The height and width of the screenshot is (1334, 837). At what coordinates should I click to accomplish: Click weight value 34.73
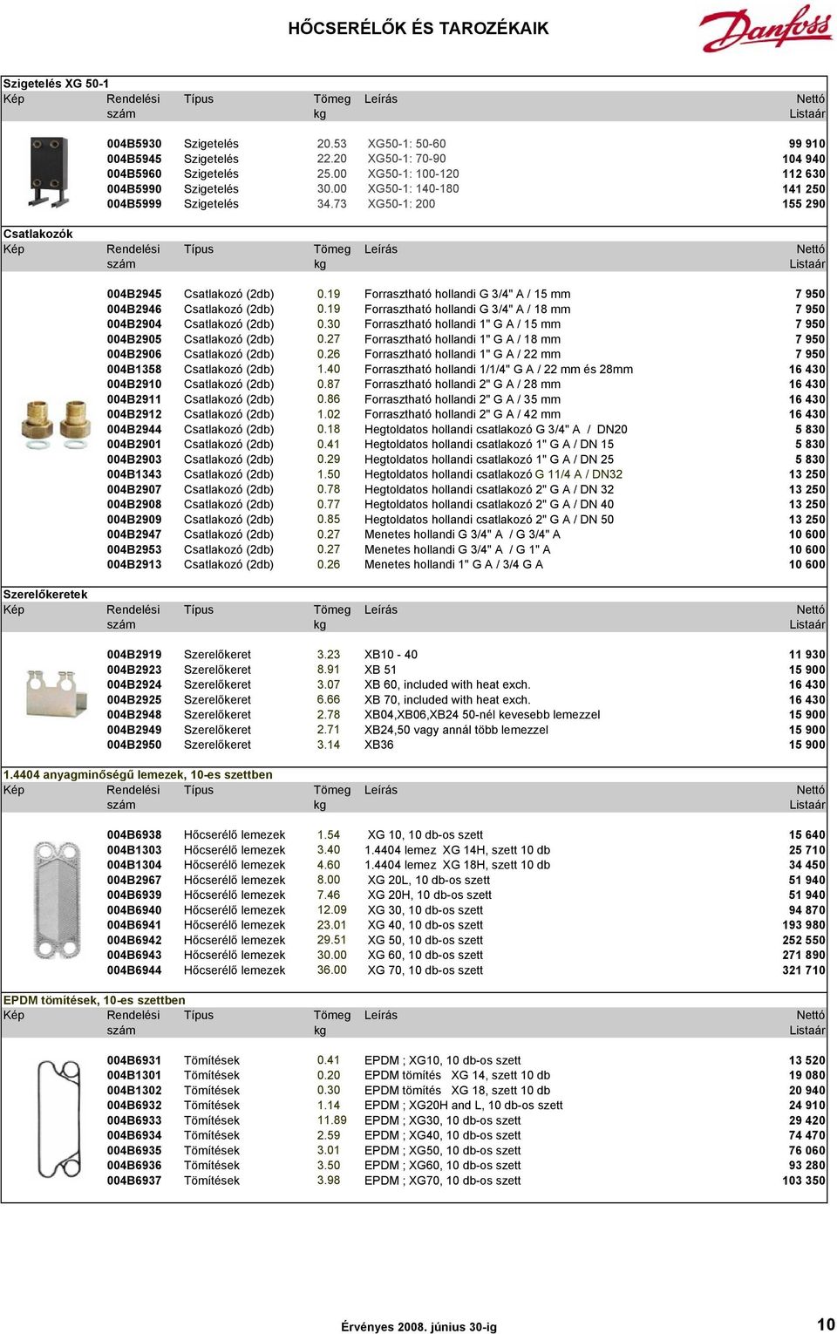(331, 204)
